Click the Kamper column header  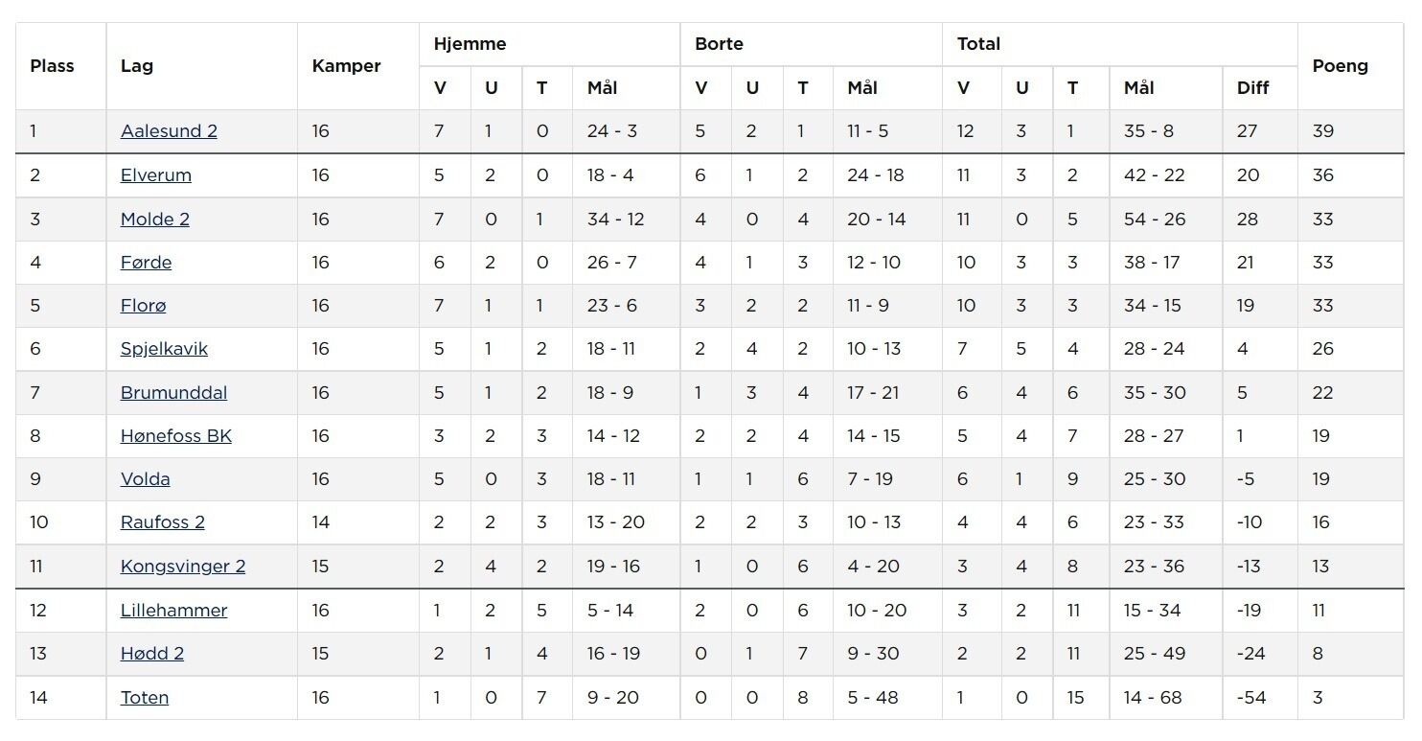tap(347, 66)
